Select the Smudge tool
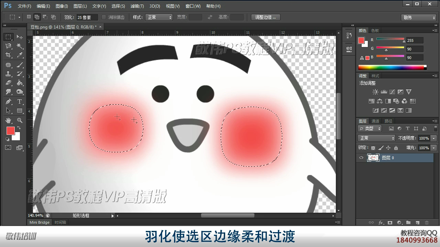The image size is (440, 247). pos(8,92)
